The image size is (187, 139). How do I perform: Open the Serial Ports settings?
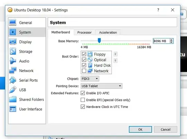point(27,80)
